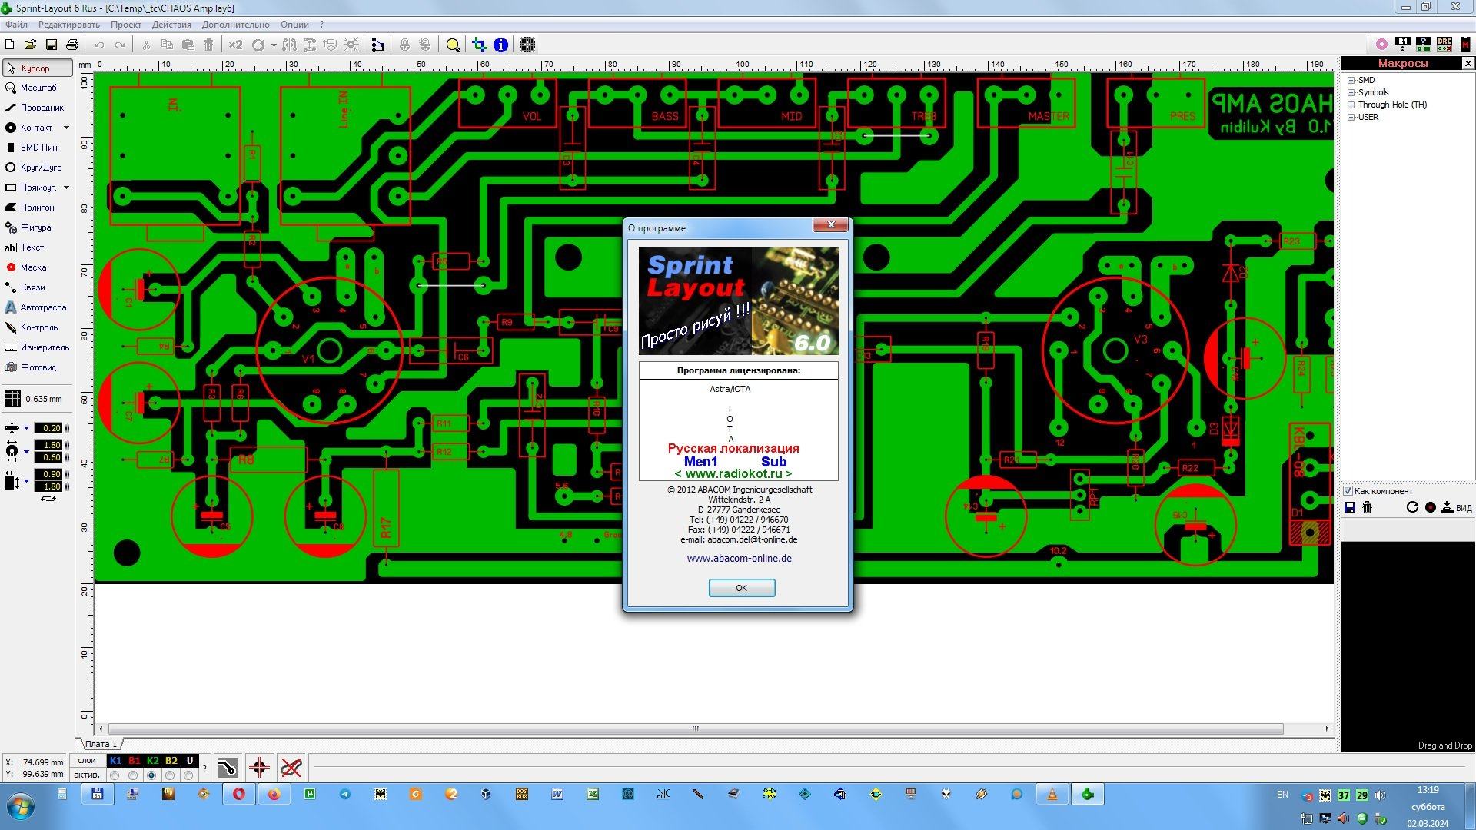1476x830 pixels.
Task: Select the Проводник track tool
Action: pyautogui.click(x=35, y=108)
